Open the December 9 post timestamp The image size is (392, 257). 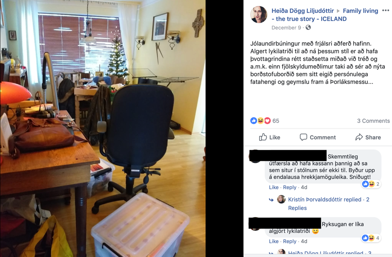pyautogui.click(x=286, y=28)
